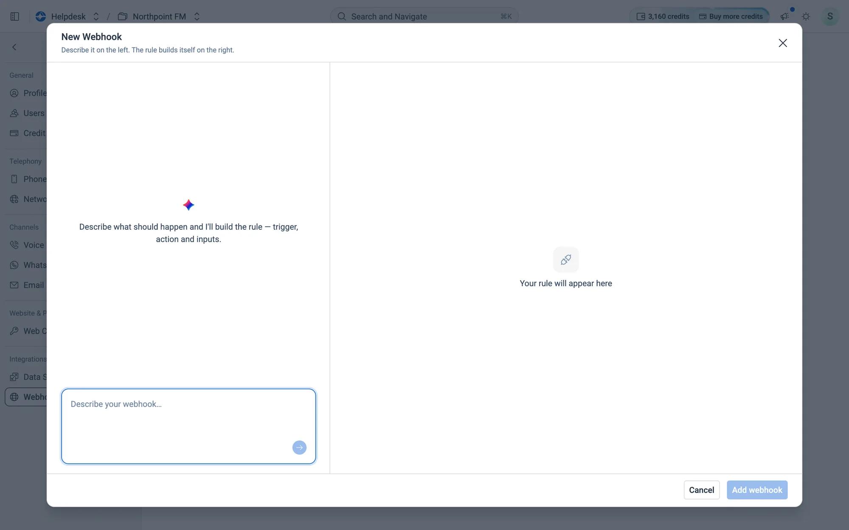Open Users settings in sidebar

tap(27, 113)
